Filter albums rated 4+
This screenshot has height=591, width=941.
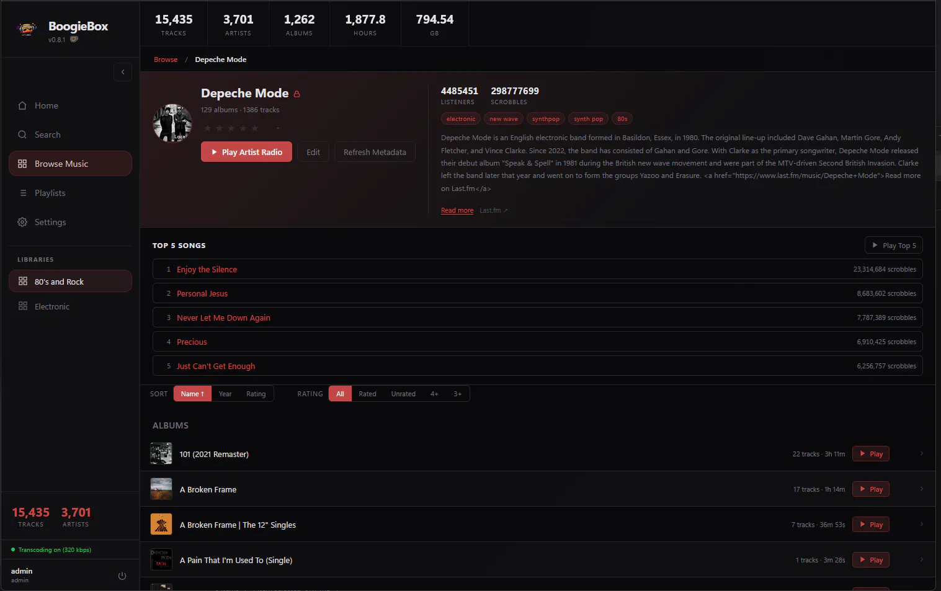pos(434,394)
